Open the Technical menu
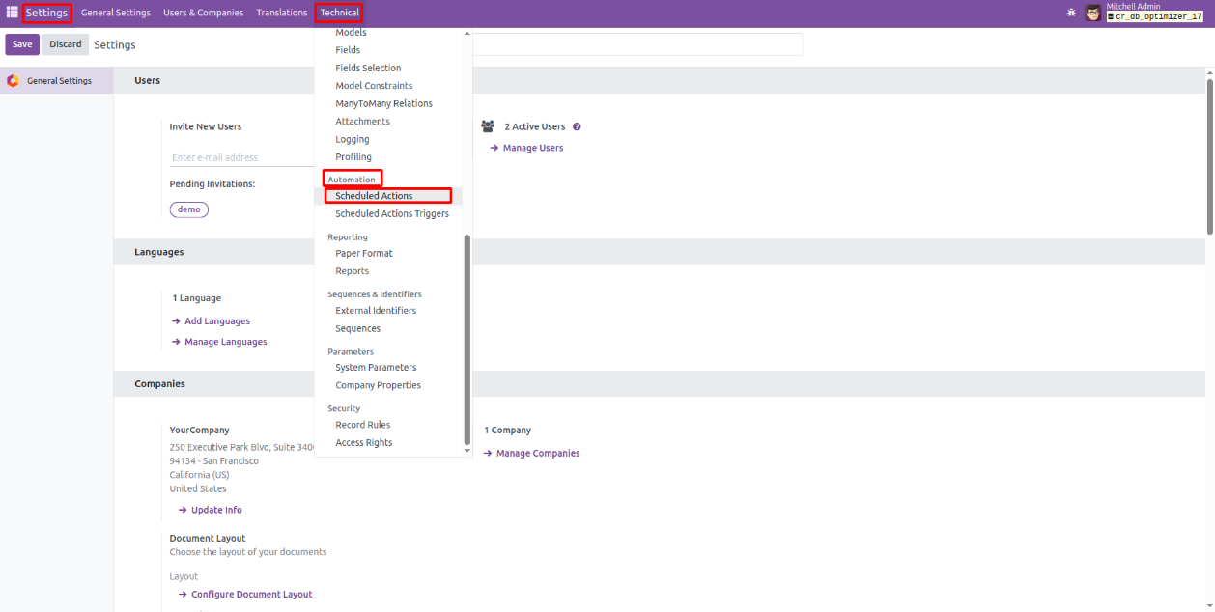 pos(339,13)
